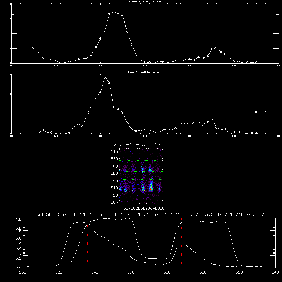Click the dawn plot title at the top

point(145,1)
